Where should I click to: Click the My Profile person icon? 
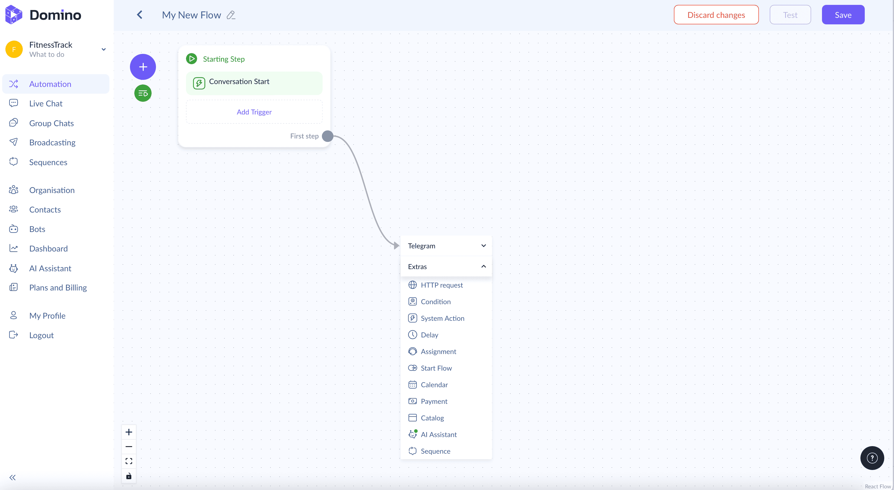(14, 315)
